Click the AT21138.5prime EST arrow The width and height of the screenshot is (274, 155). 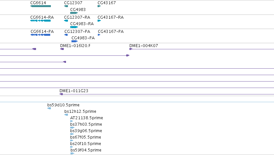[x=71, y=121]
